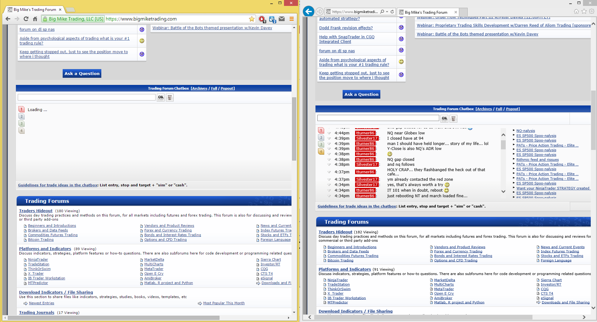Click the chat log scroll-down arrow in IE
Viewport: 597px width, 322px height.
coord(503,192)
